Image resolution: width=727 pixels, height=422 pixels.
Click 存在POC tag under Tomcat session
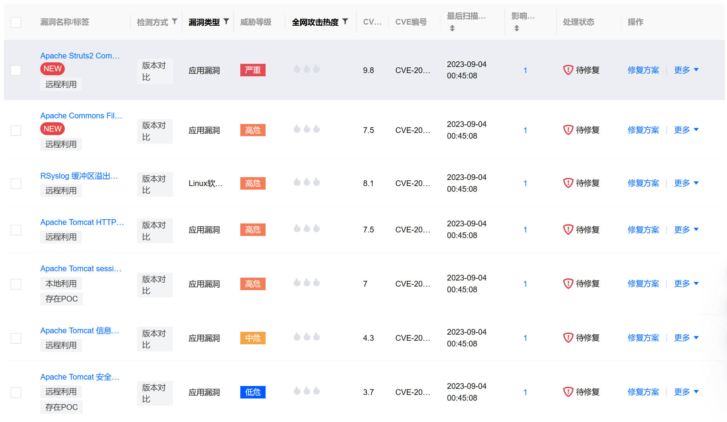click(61, 299)
